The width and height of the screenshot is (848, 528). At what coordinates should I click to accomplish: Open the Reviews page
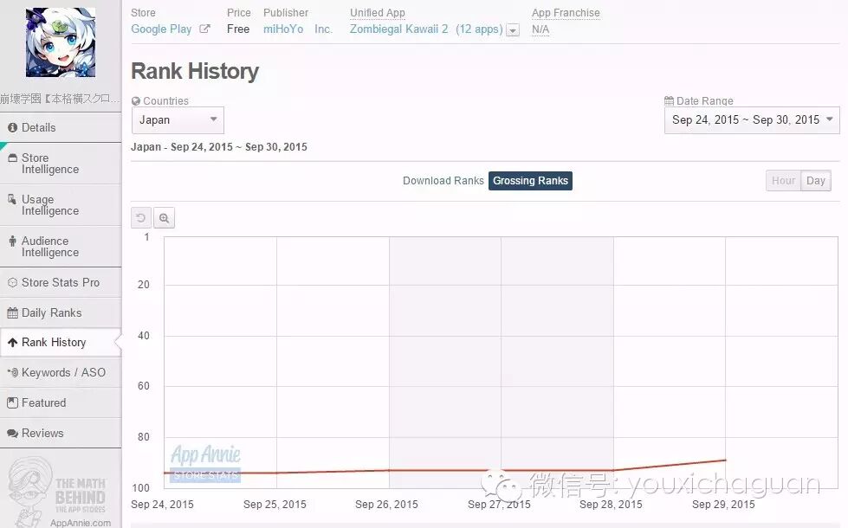coord(61,433)
